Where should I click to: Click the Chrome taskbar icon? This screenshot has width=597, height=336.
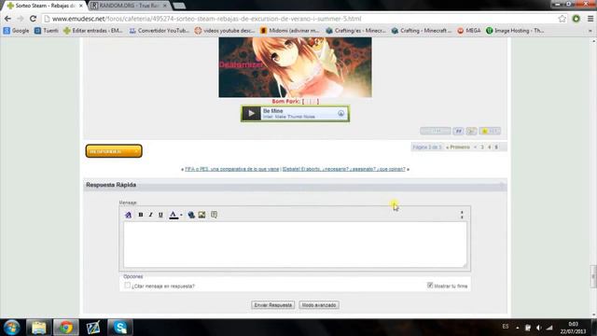pos(66,328)
